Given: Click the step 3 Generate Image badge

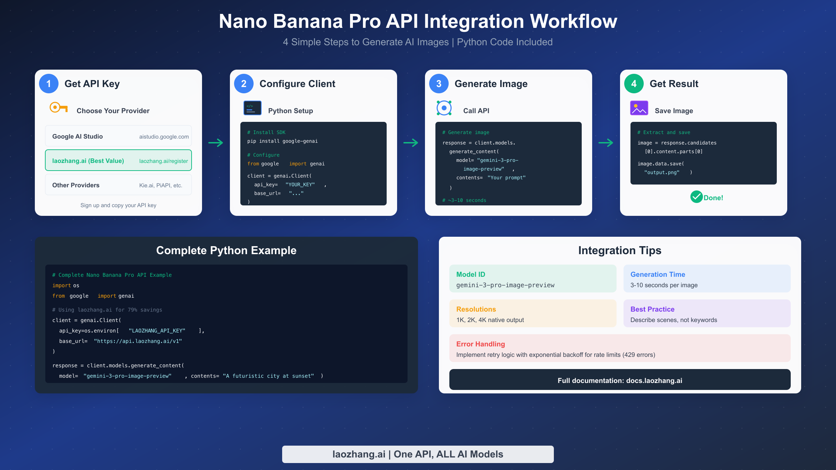Looking at the screenshot, I should pyautogui.click(x=439, y=84).
